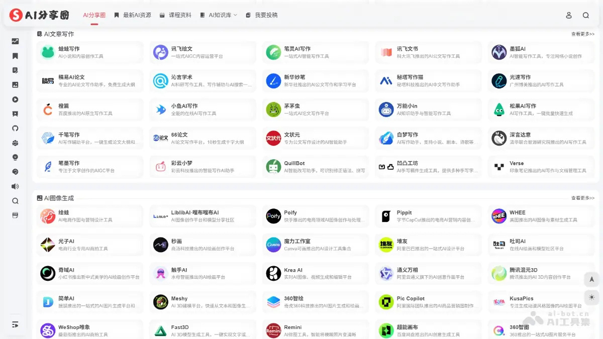This screenshot has width=603, height=339.
Task: Click the Krea AI icon
Action: point(273,273)
